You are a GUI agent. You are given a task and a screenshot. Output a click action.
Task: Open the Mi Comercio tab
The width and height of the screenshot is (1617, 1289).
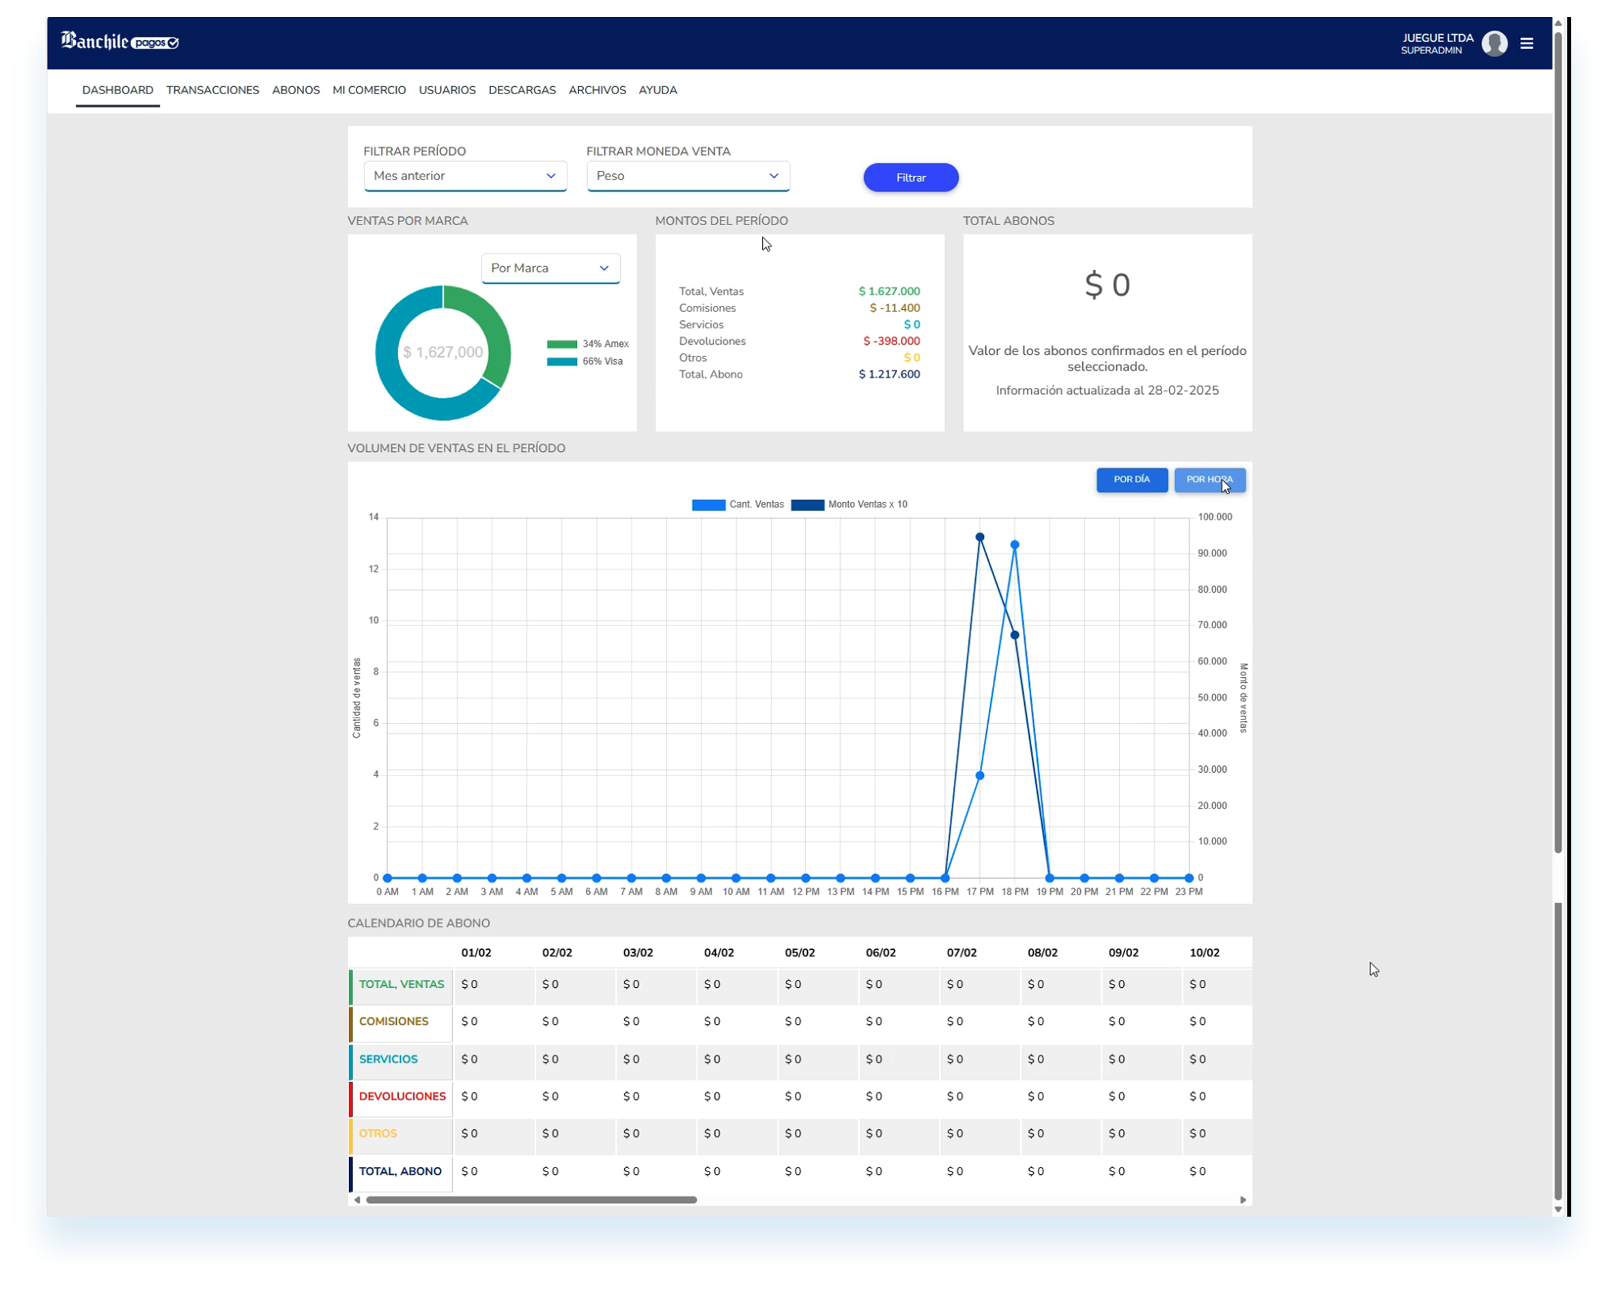coord(369,90)
